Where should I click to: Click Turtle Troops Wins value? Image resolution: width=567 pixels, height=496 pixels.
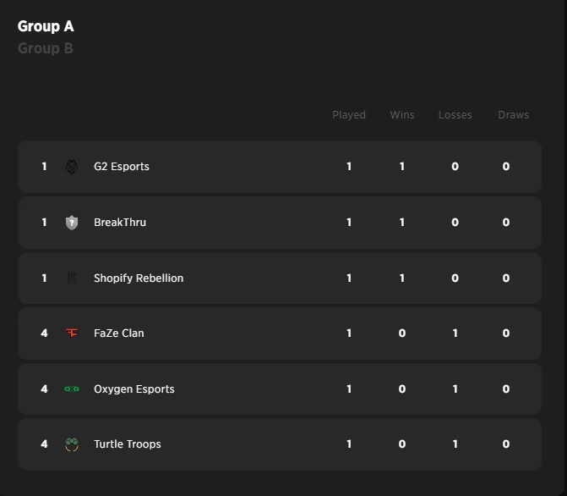click(401, 444)
